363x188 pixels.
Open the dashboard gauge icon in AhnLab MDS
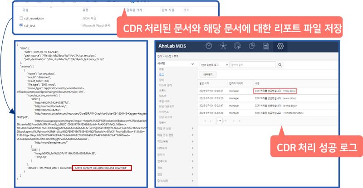coord(209,46)
